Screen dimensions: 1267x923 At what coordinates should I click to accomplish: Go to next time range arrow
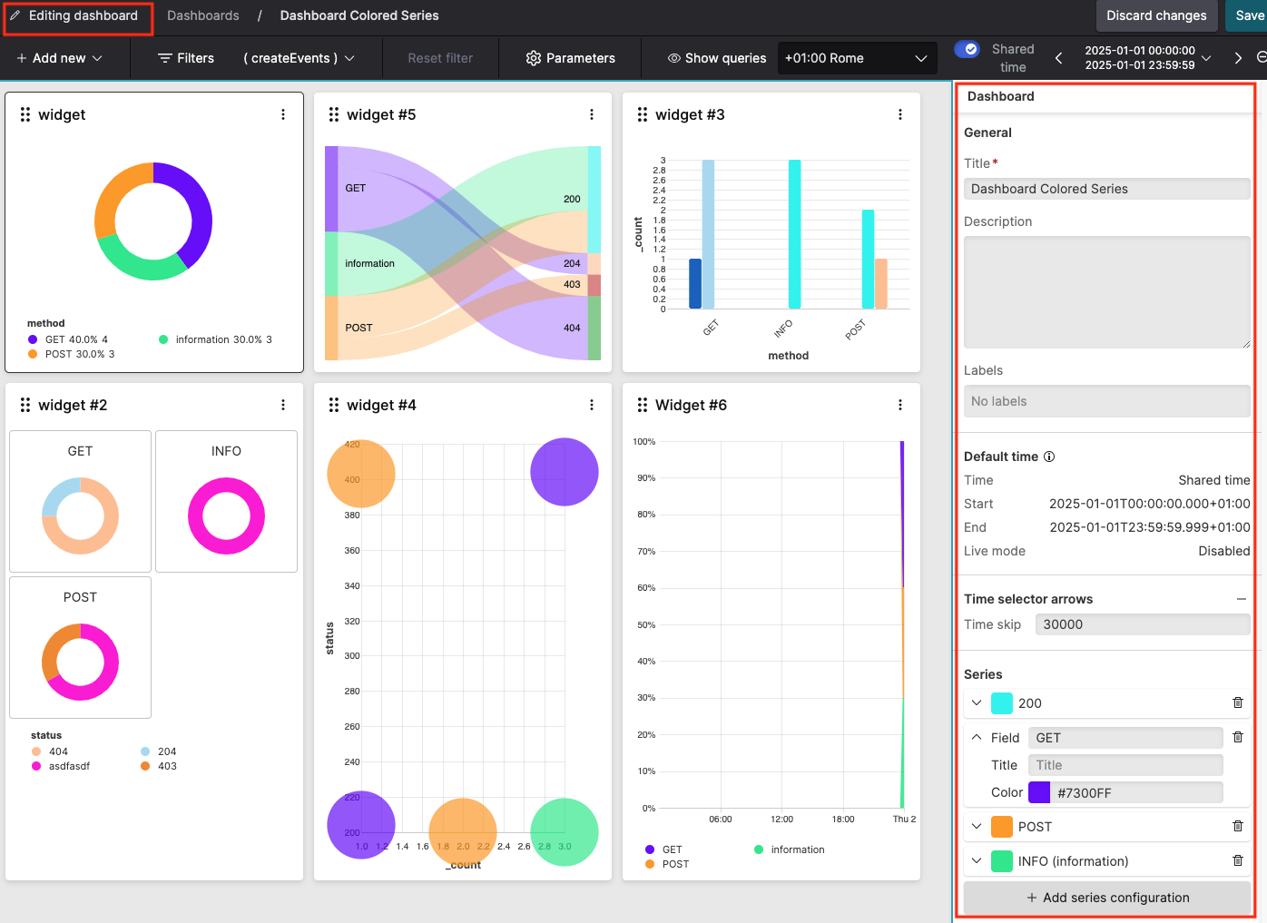pyautogui.click(x=1238, y=58)
